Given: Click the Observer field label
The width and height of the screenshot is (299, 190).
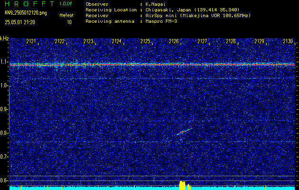Looking at the screenshot, I should click(97, 4).
